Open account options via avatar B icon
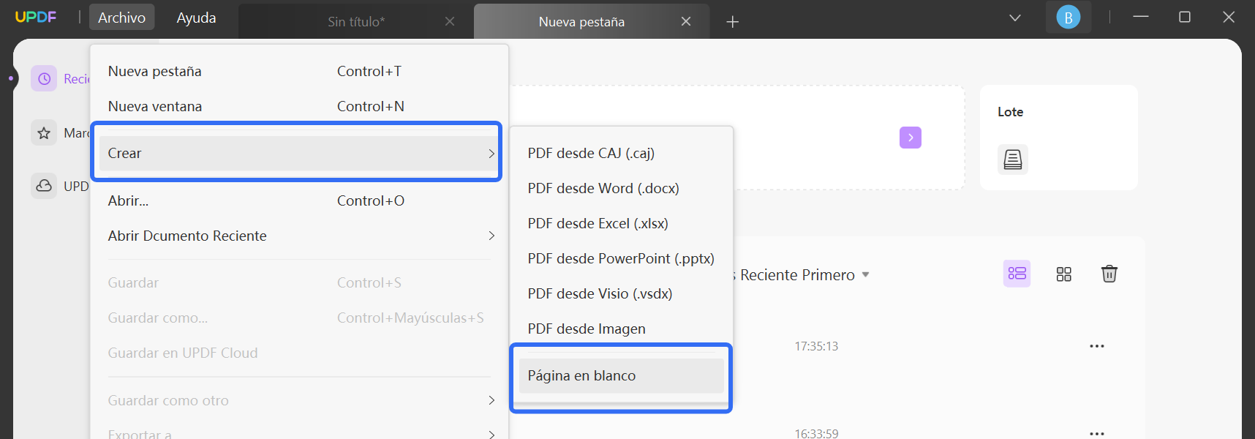Screen dimensions: 1255x439 1068,15
